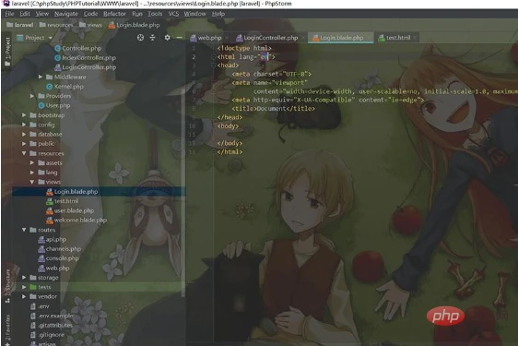
Task: Expand the tests folder
Action: [x=24, y=287]
